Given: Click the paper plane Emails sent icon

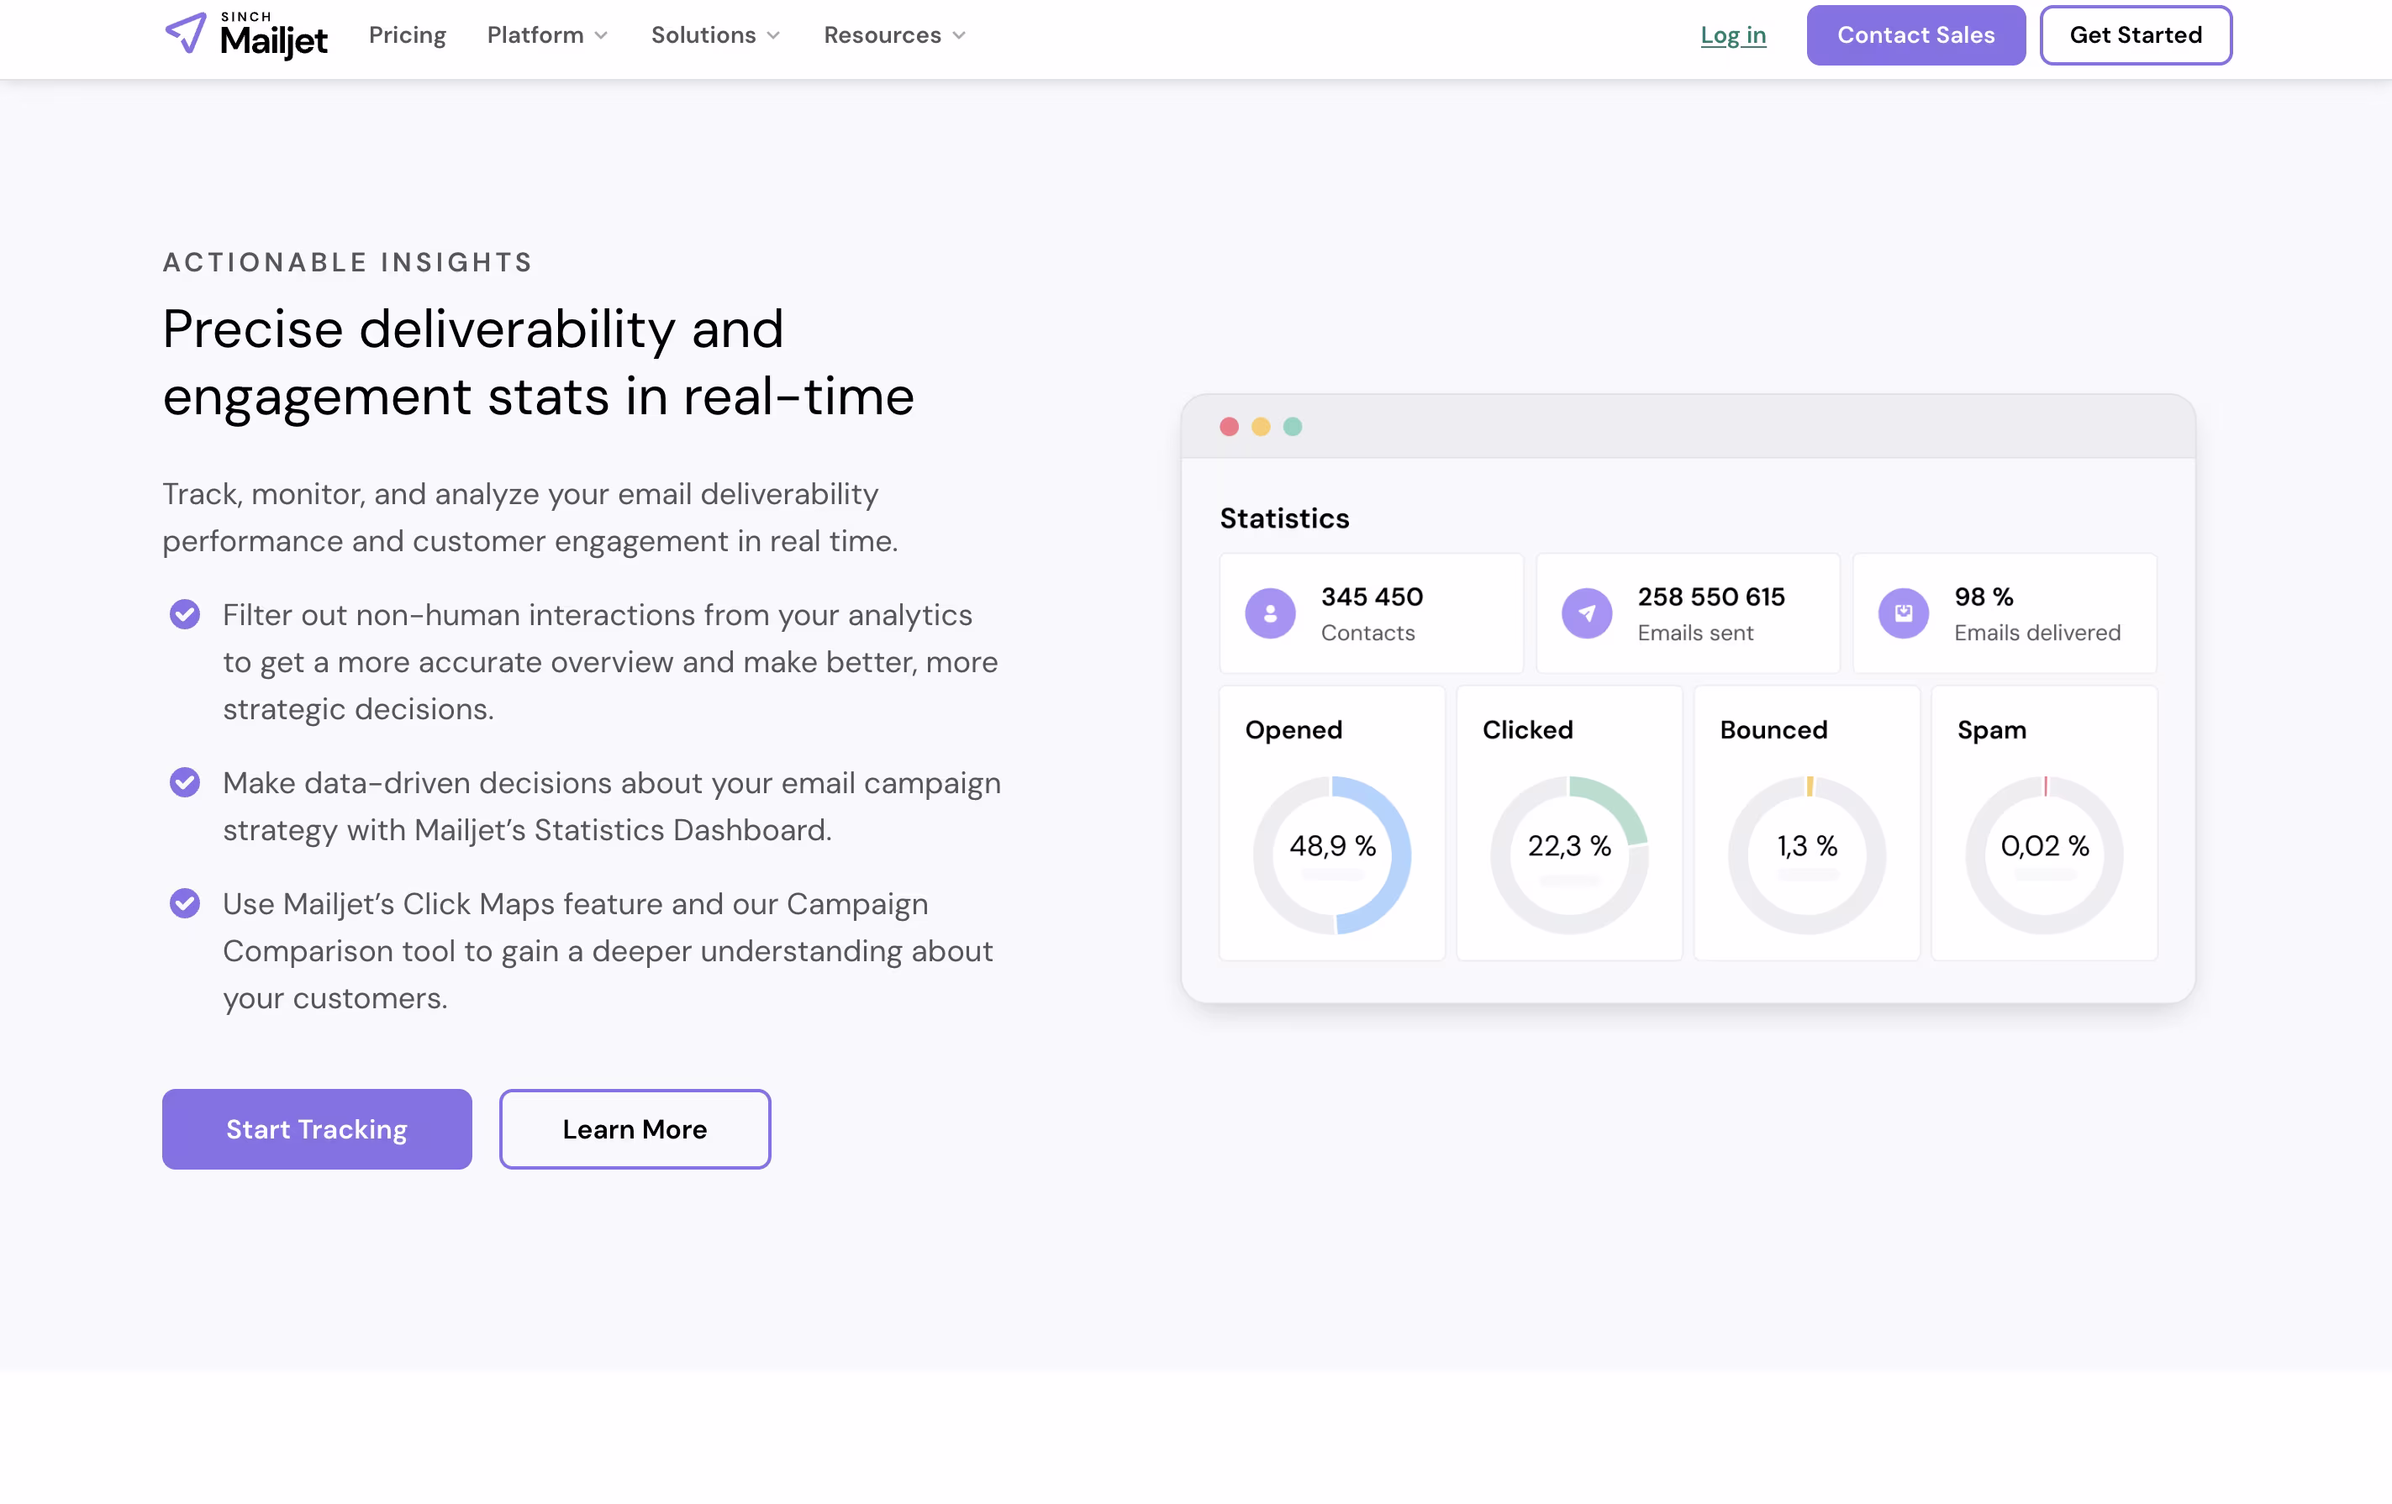Looking at the screenshot, I should (1586, 613).
